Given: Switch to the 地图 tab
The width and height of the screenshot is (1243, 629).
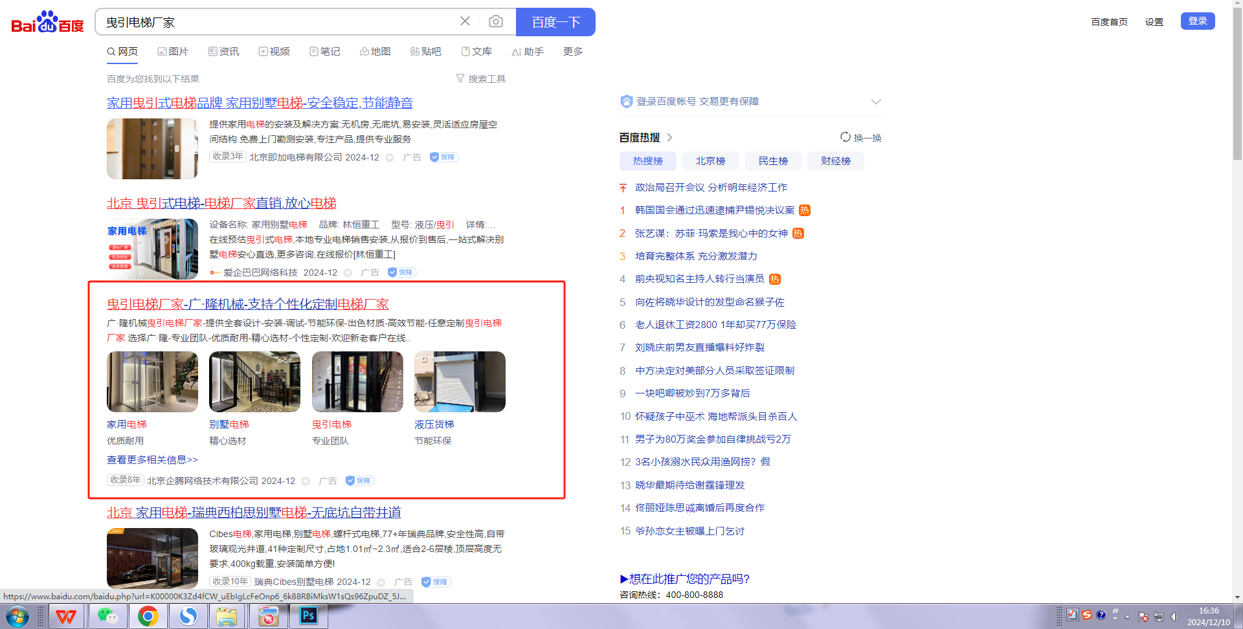Looking at the screenshot, I should [375, 51].
